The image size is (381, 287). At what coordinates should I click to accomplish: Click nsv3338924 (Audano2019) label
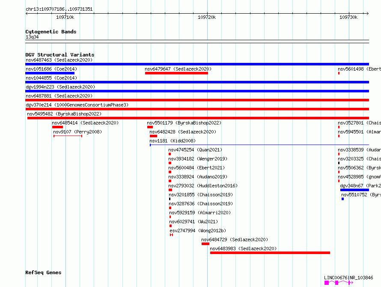click(x=198, y=177)
